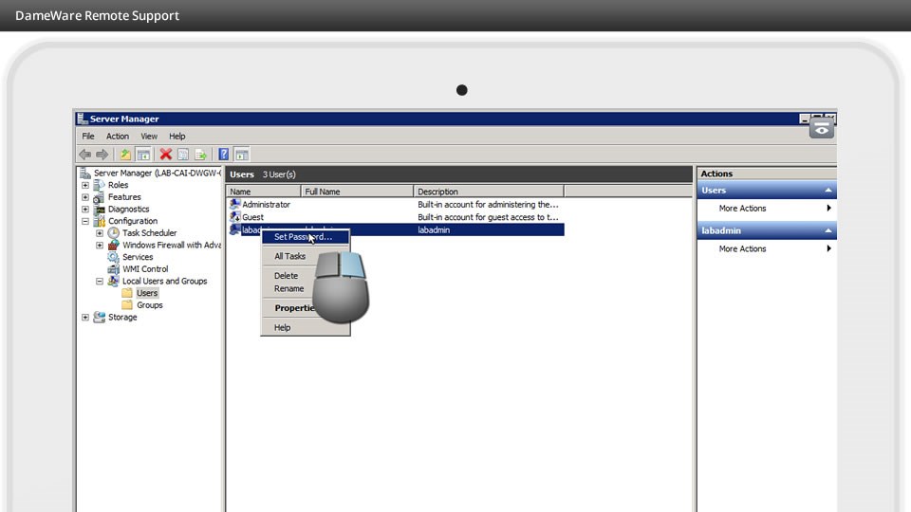Click the Server Manager root node icon
Image resolution: width=911 pixels, height=512 pixels.
[85, 173]
